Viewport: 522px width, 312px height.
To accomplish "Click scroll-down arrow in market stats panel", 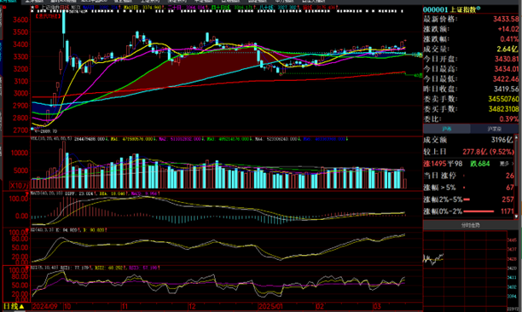I will 516,217.
